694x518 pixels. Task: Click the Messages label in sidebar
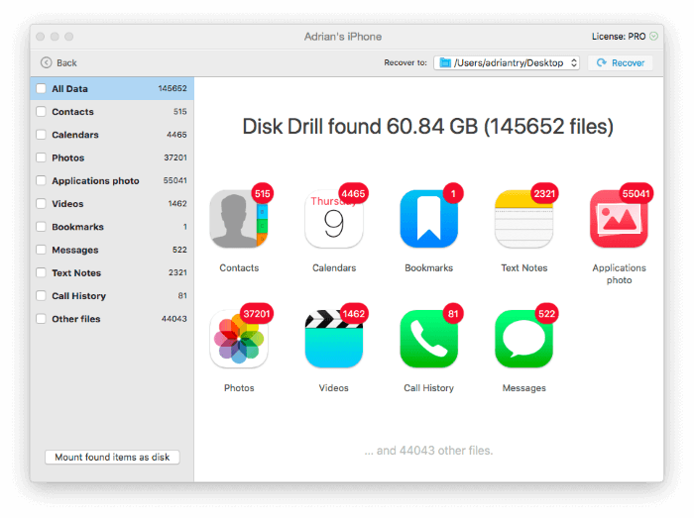point(74,251)
